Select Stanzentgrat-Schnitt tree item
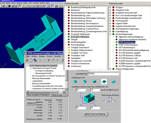This screenshot has width=151, height=123. (x=43, y=73)
